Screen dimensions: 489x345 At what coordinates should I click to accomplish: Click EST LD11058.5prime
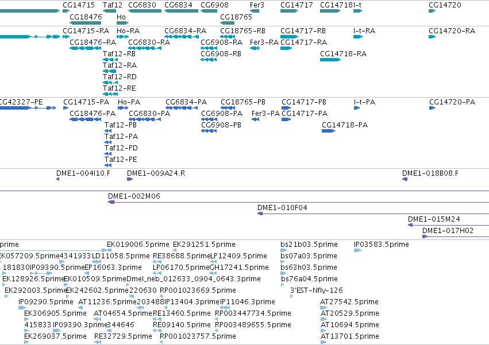pyautogui.click(x=121, y=256)
